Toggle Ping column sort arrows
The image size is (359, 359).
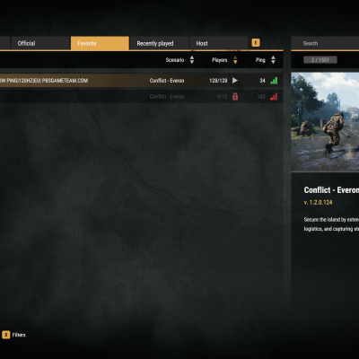(273, 60)
